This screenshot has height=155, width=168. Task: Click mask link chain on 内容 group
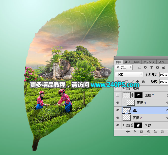click(132, 125)
